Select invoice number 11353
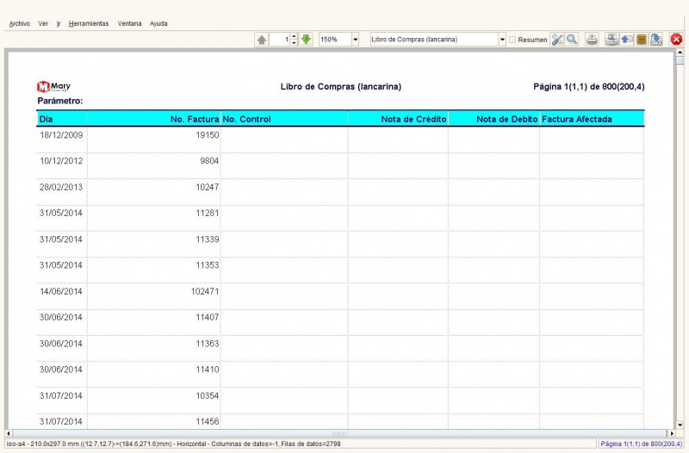The image size is (689, 453). 208,265
